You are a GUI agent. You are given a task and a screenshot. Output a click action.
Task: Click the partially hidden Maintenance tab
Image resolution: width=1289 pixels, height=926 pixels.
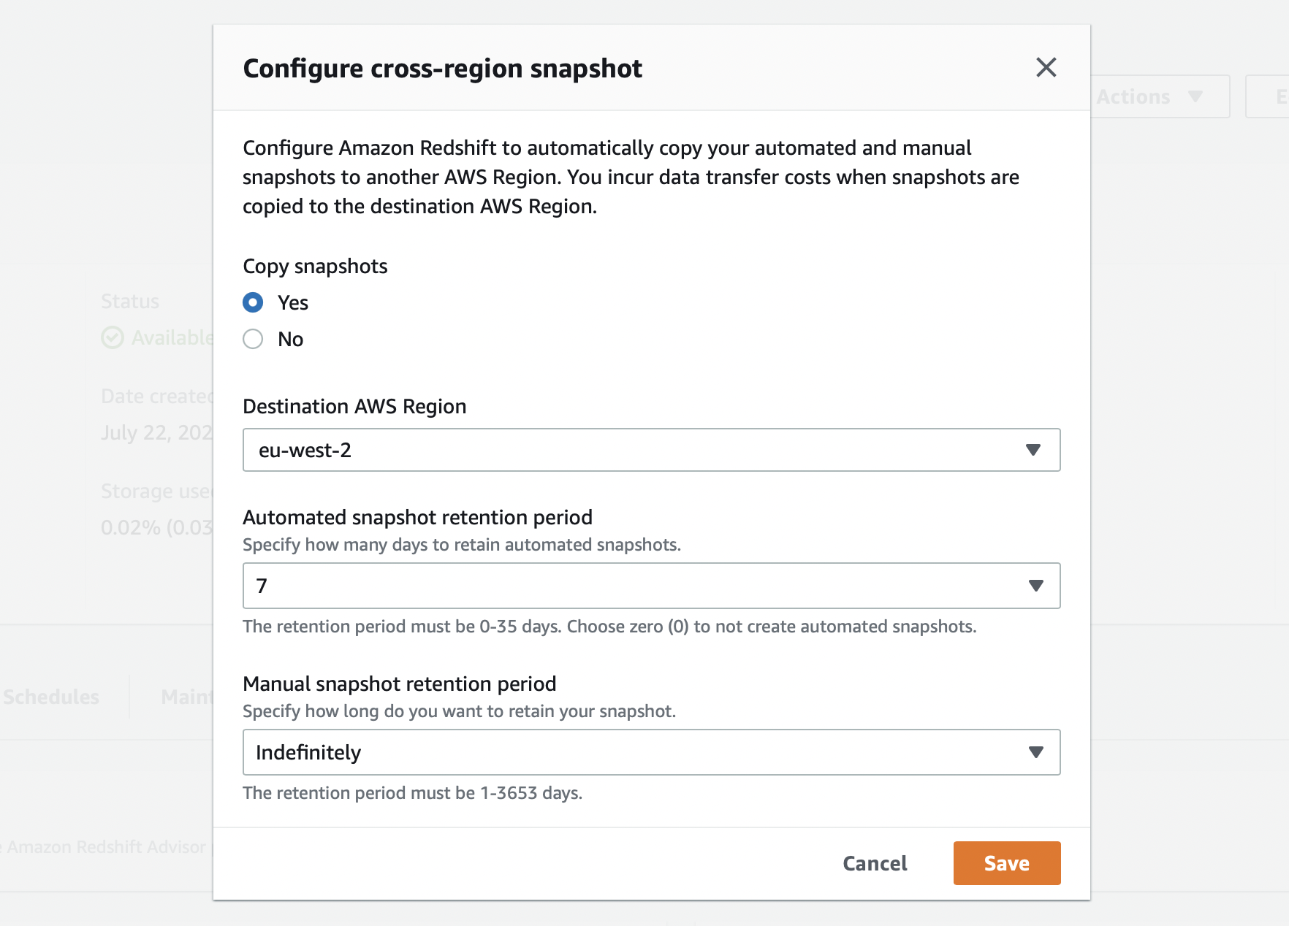(x=187, y=697)
